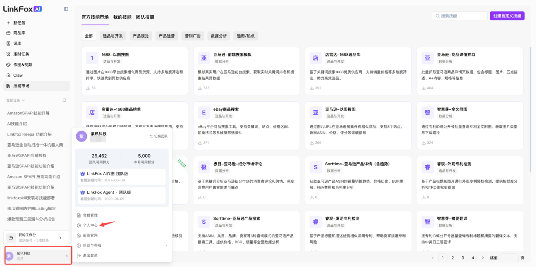This screenshot has width=536, height=267.
Task: Click the Sorftime-亚马逊产品搜索 S icon
Action: pyautogui.click(x=204, y=222)
